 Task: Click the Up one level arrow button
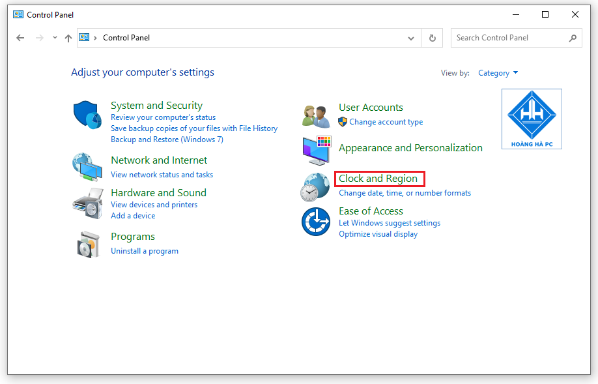point(68,37)
